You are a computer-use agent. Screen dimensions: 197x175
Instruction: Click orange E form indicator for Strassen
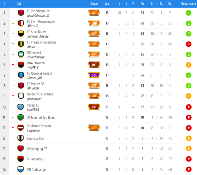click(189, 65)
